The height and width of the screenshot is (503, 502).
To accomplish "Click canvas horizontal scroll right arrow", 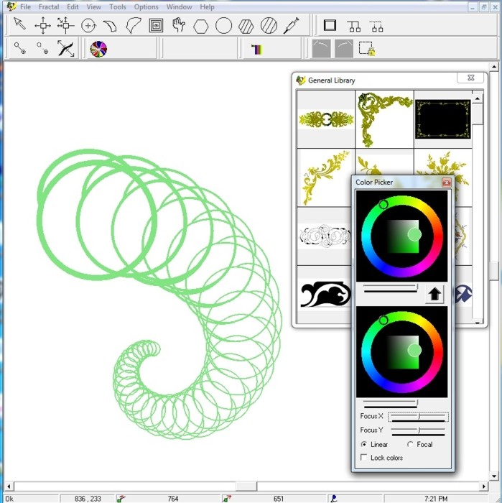I will [484, 486].
